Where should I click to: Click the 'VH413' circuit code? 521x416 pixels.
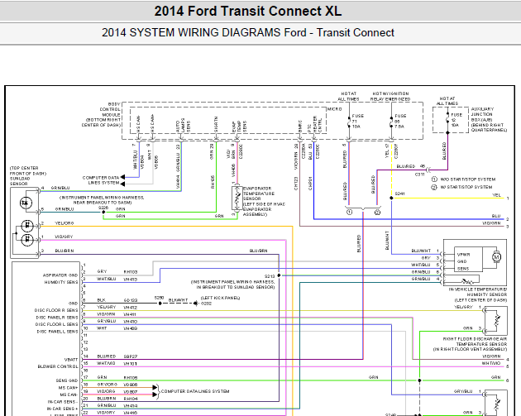point(131,280)
